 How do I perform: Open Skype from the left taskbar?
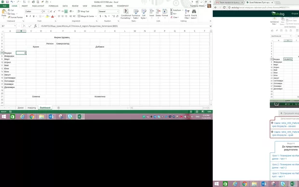point(70,117)
